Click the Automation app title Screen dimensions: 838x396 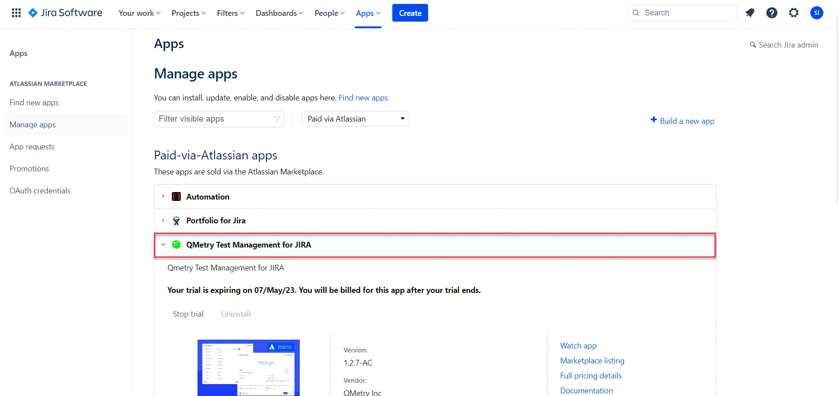tap(208, 197)
